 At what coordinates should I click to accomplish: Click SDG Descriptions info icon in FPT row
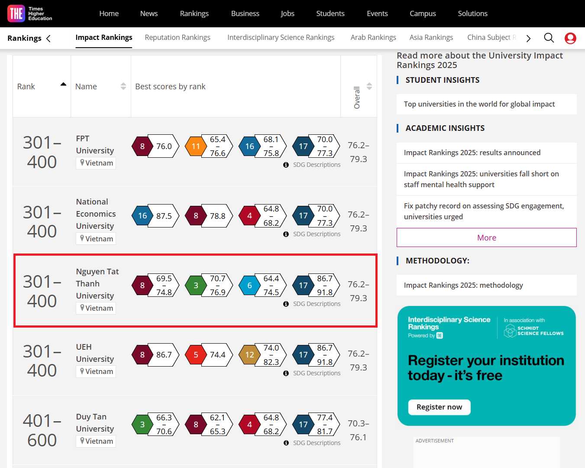(286, 165)
